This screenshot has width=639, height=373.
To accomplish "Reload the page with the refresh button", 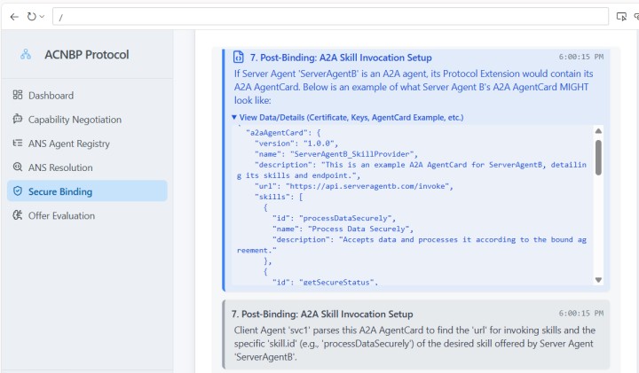I will click(x=32, y=17).
